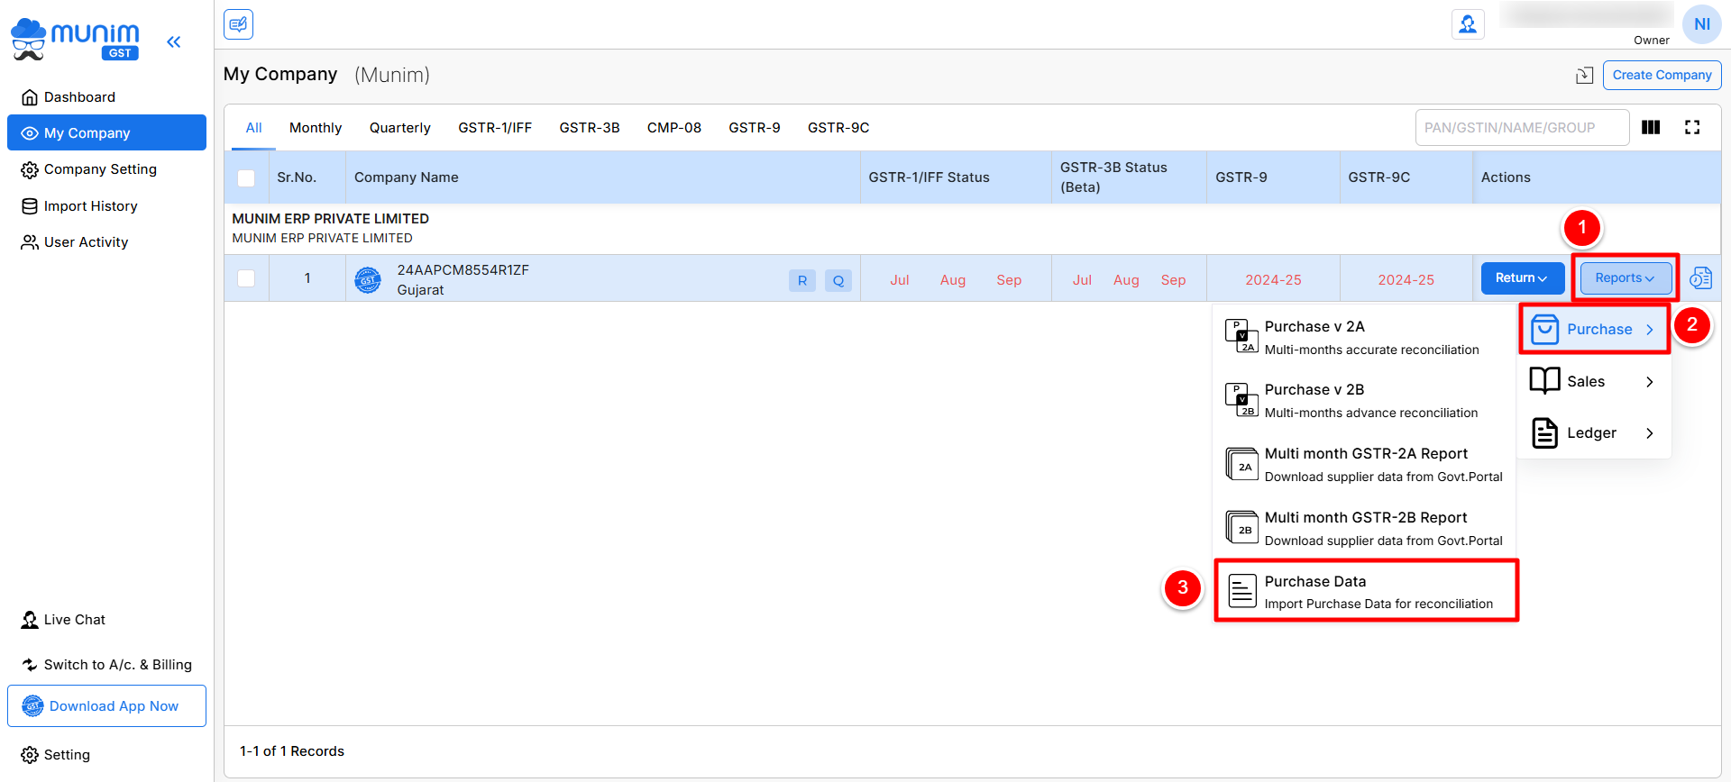Click Download App Now button
Image resolution: width=1731 pixels, height=782 pixels.
point(106,705)
